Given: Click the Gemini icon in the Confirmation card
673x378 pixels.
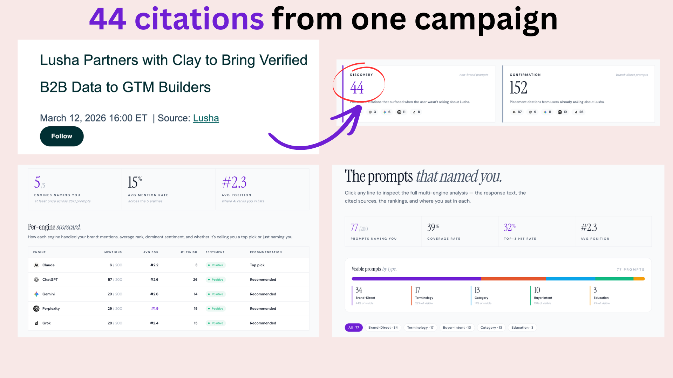Looking at the screenshot, I should 545,112.
